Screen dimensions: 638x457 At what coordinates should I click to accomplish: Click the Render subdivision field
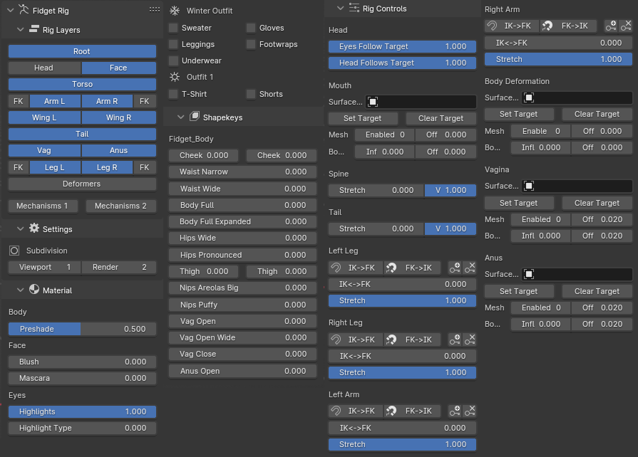pos(119,267)
